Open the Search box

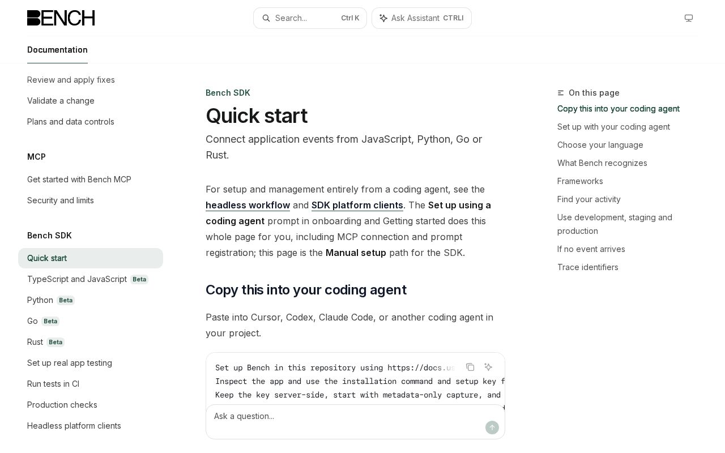coord(310,18)
